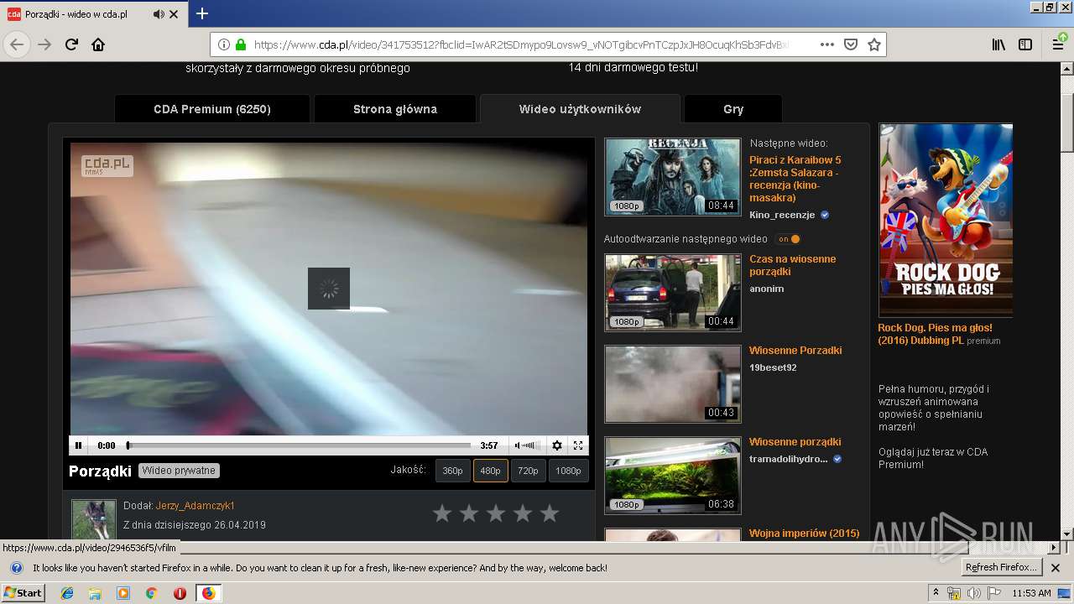Enter fullscreen video mode
1074x604 pixels.
tap(577, 445)
